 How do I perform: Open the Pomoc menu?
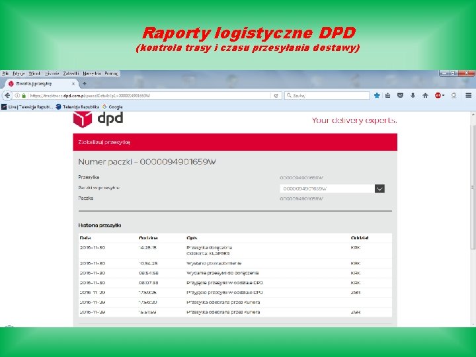click(111, 73)
